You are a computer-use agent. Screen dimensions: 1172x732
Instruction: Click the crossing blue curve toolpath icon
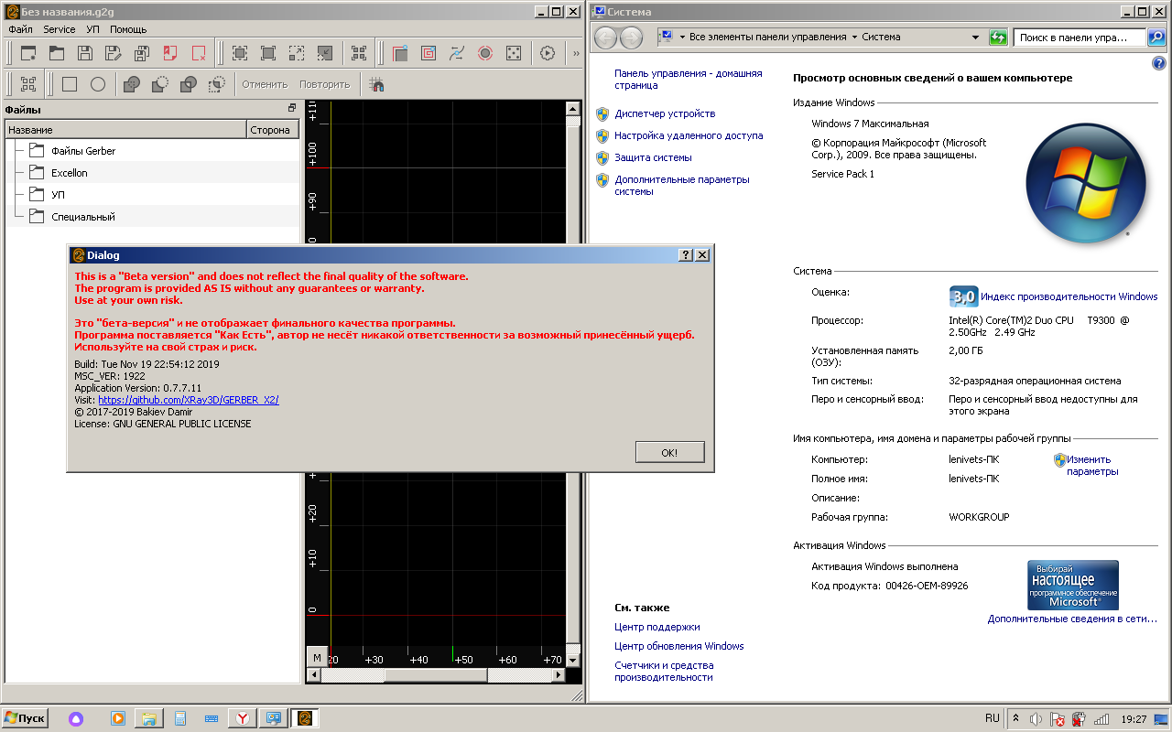coord(457,53)
